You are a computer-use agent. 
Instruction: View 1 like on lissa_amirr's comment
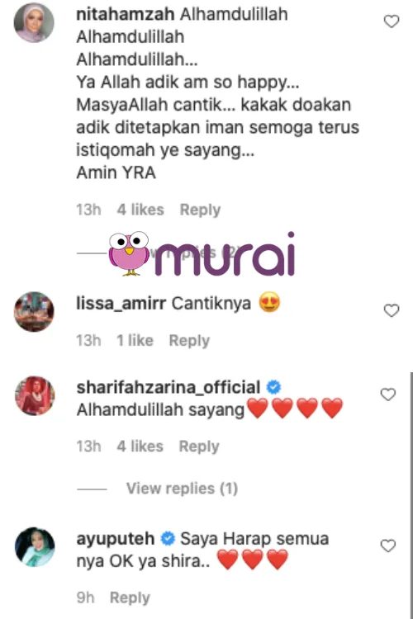pos(135,340)
